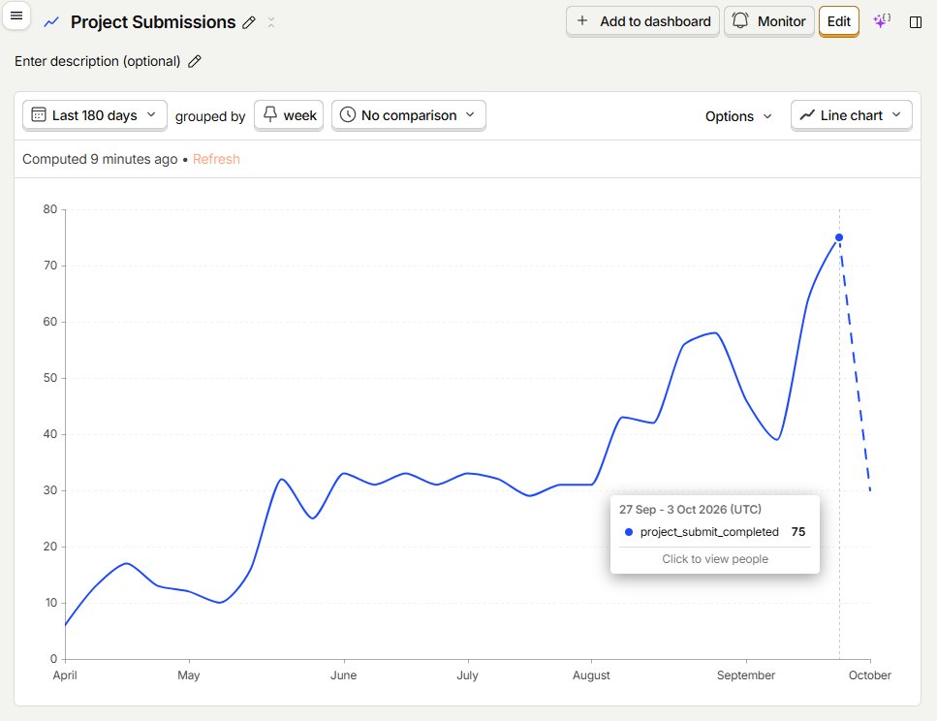Click the April x-axis label
Screen dimensions: 937x721
click(x=65, y=675)
